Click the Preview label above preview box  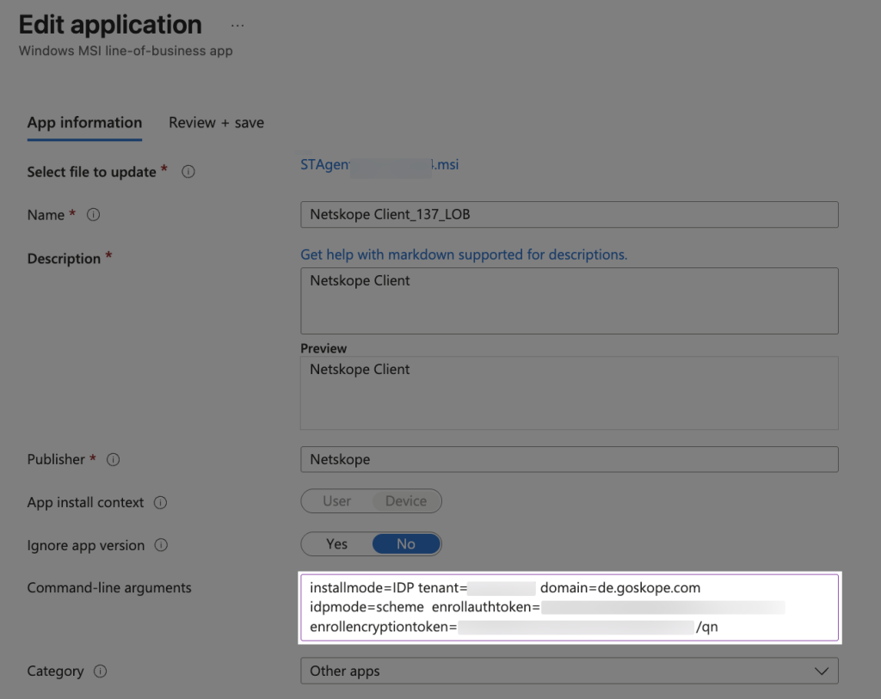click(323, 348)
